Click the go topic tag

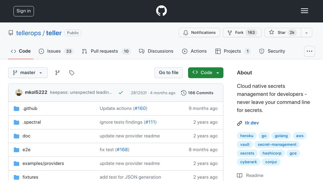pyautogui.click(x=264, y=136)
